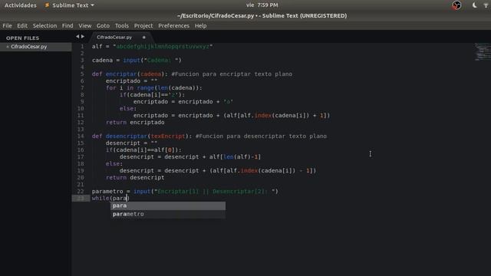Close CifradoCesar.py from the sidebar x icon

click(8, 47)
